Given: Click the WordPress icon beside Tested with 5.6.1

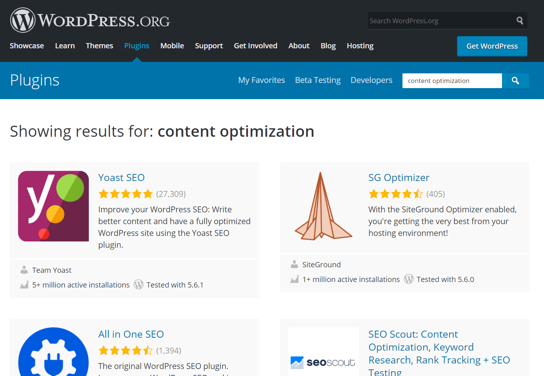Looking at the screenshot, I should click(x=139, y=284).
